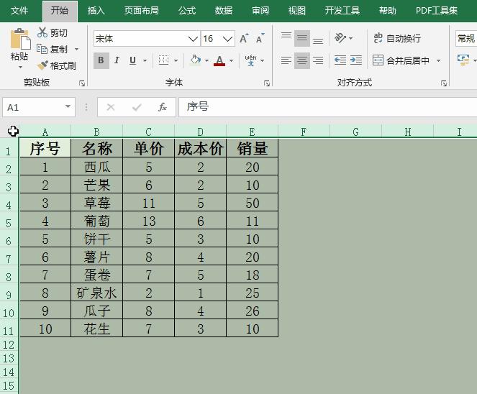Image resolution: width=477 pixels, height=394 pixels.
Task: Expand the Name Box dropdown
Action: pos(68,106)
